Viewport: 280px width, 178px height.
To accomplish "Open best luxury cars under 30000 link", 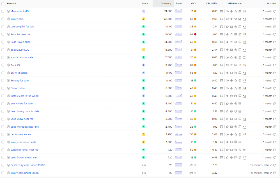I will [x=28, y=165].
